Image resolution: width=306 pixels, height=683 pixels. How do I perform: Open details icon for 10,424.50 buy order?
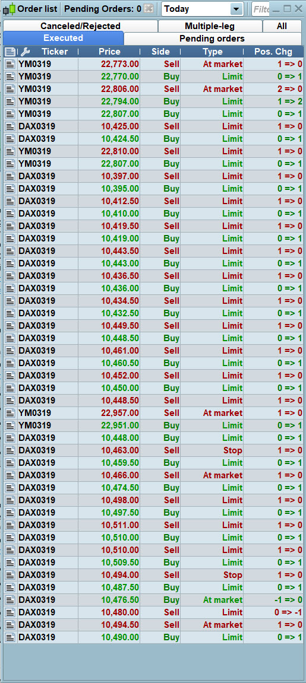10,139
